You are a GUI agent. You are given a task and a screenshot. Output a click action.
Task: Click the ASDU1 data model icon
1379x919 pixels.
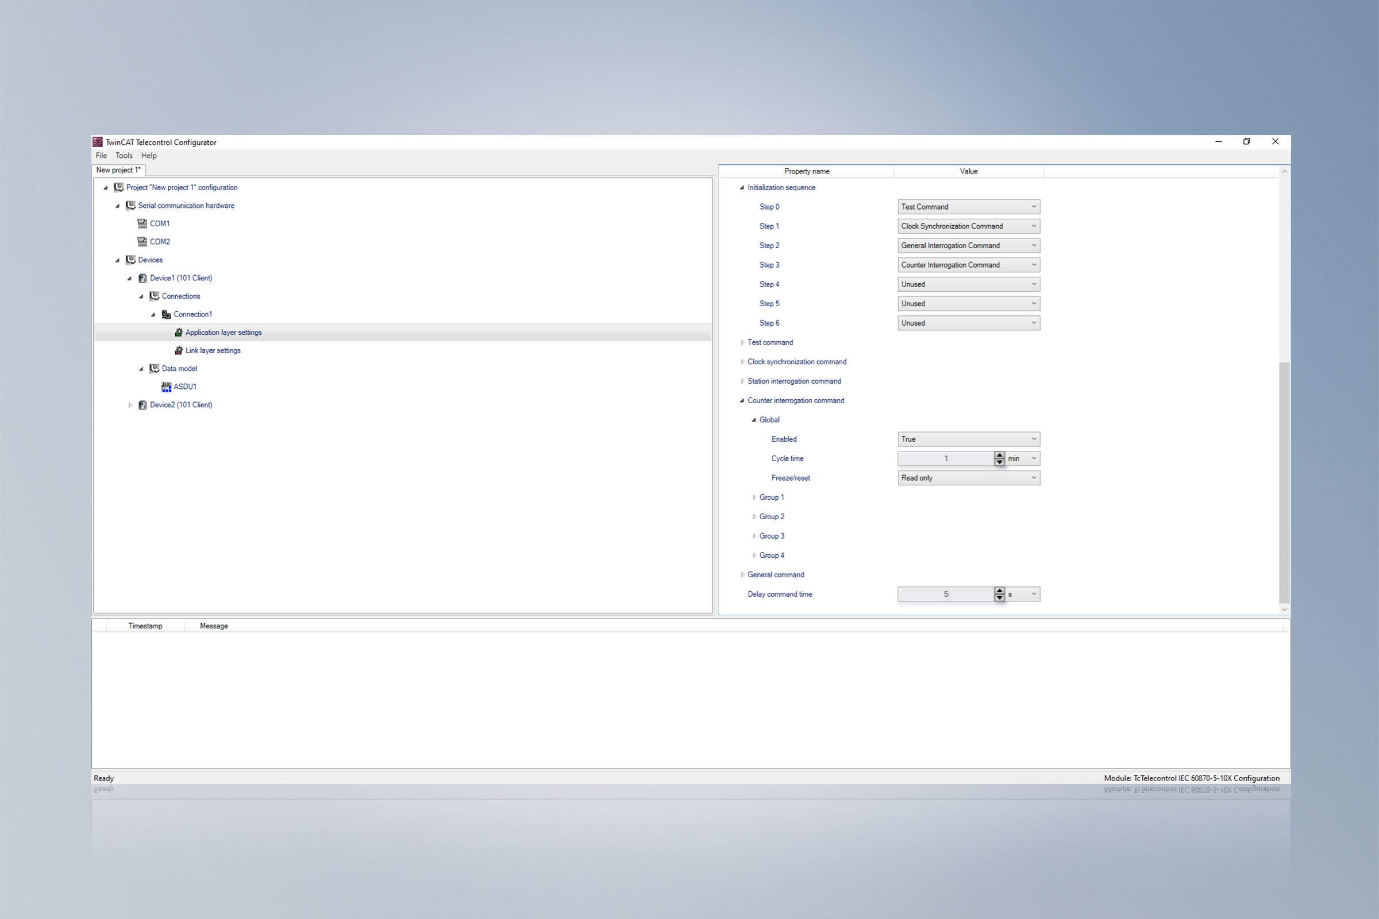pyautogui.click(x=166, y=387)
